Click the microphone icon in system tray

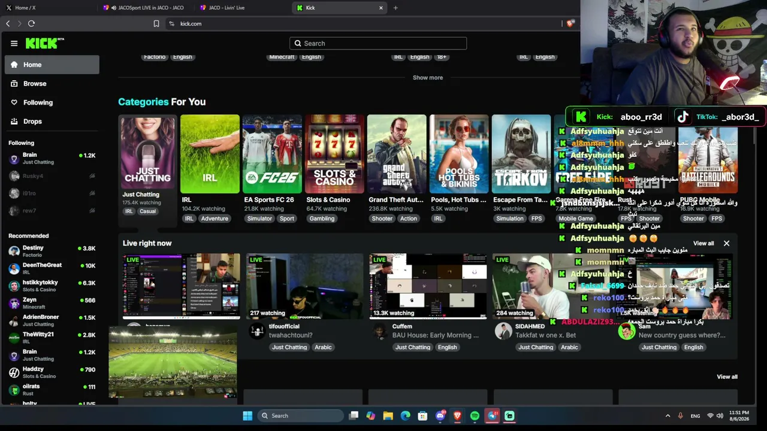point(680,415)
